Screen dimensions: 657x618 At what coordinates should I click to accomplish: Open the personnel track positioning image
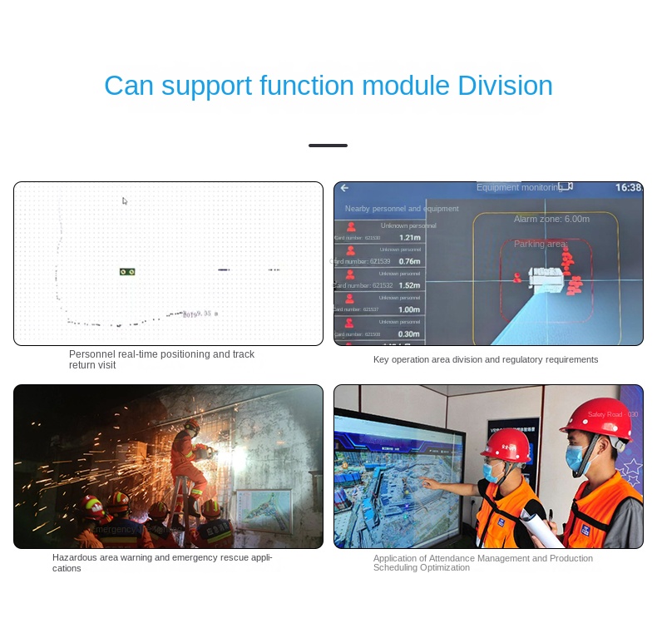[169, 264]
